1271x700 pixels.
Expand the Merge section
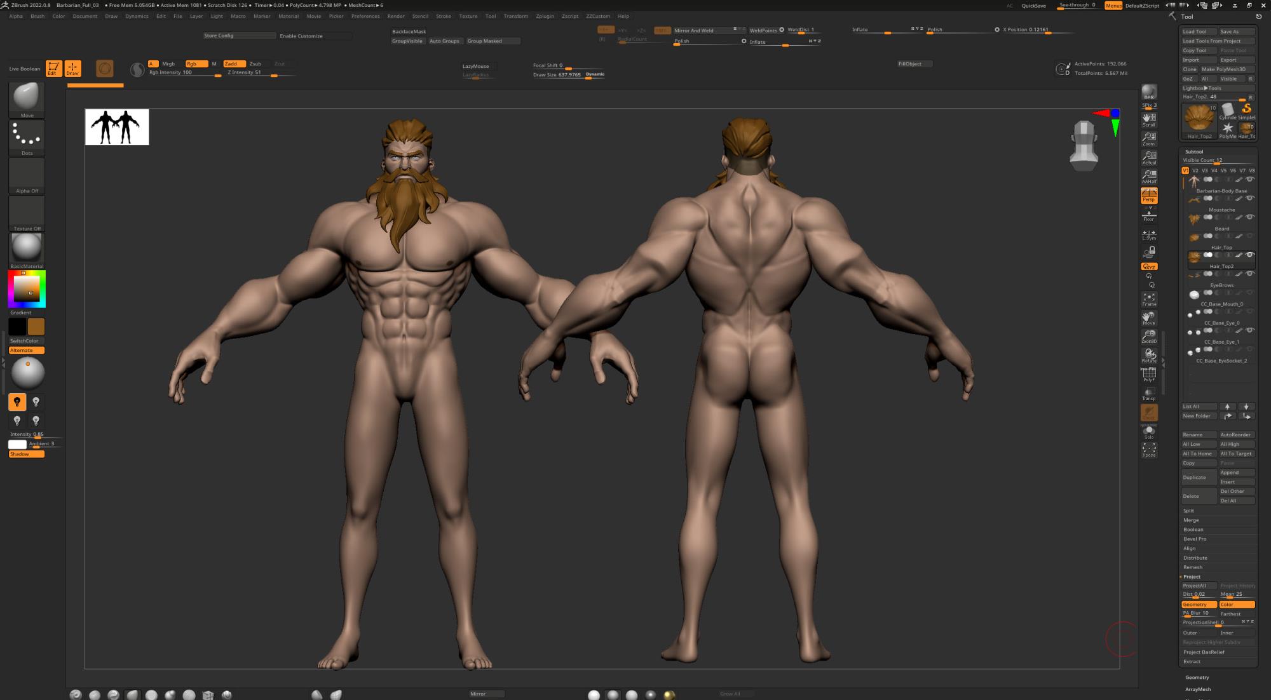pos(1191,520)
